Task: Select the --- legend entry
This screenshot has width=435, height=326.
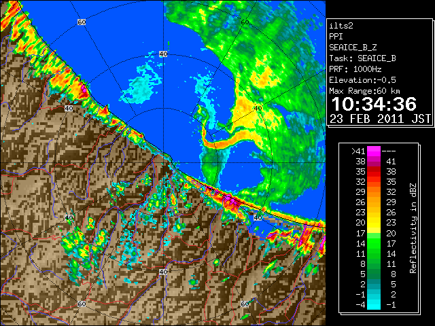Action: click(x=389, y=151)
